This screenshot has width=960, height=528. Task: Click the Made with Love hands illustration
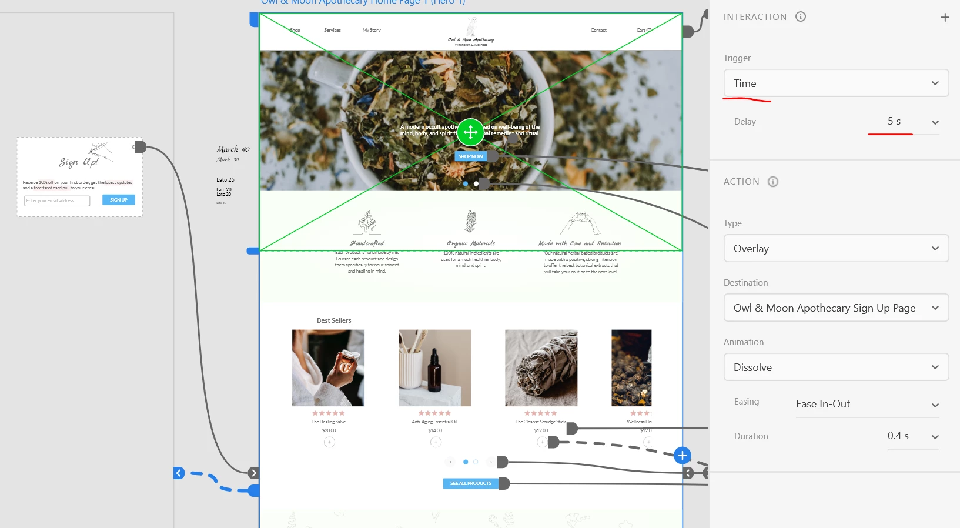tap(580, 223)
